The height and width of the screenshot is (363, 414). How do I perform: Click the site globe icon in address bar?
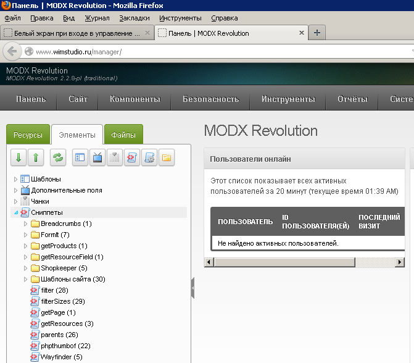point(29,51)
